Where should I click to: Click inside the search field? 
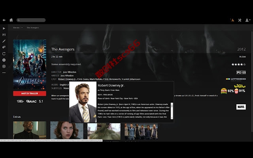tap(31, 20)
